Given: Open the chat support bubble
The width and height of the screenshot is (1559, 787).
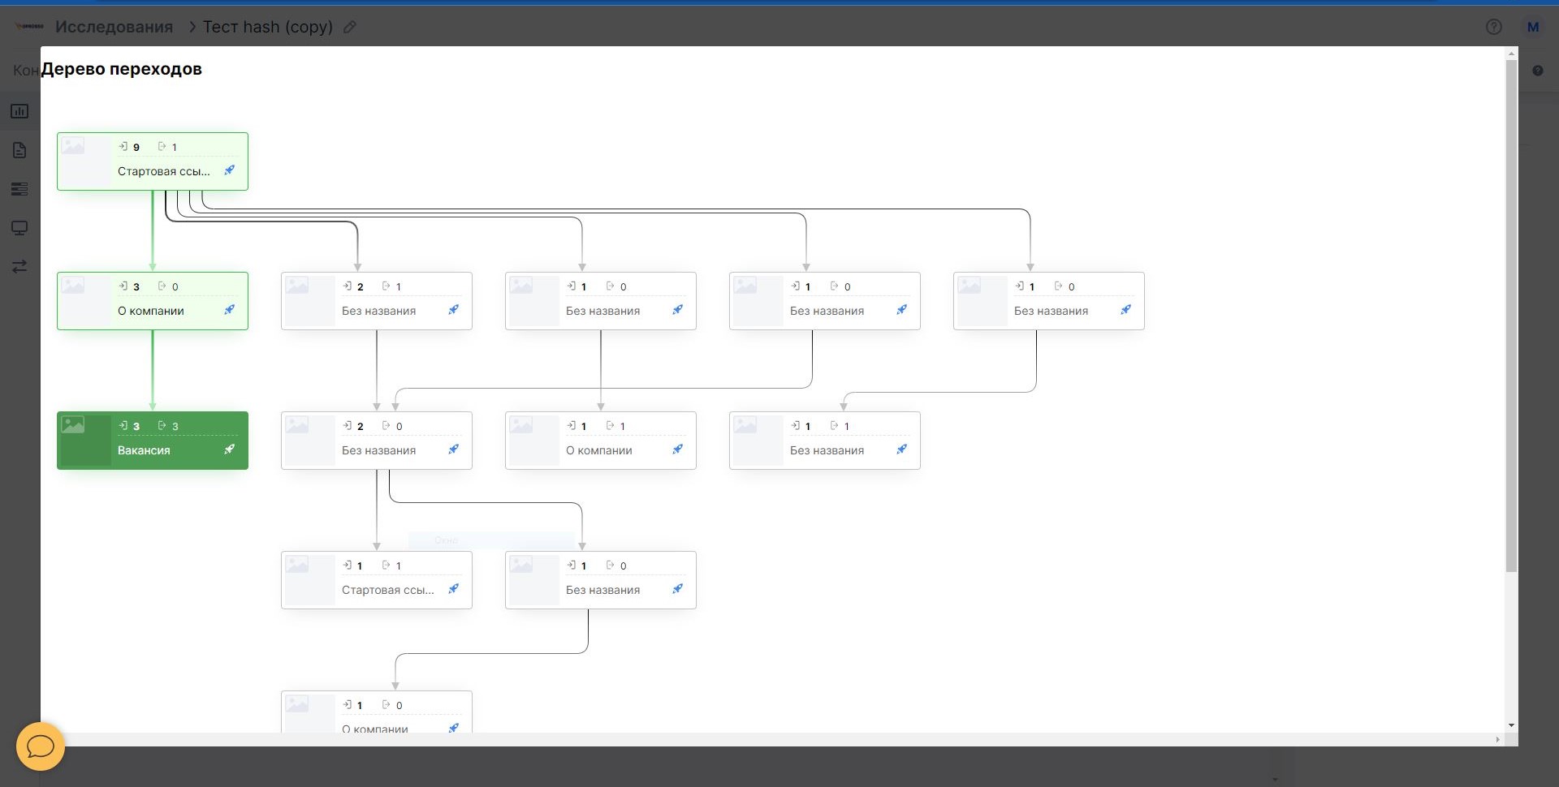Looking at the screenshot, I should click(41, 746).
